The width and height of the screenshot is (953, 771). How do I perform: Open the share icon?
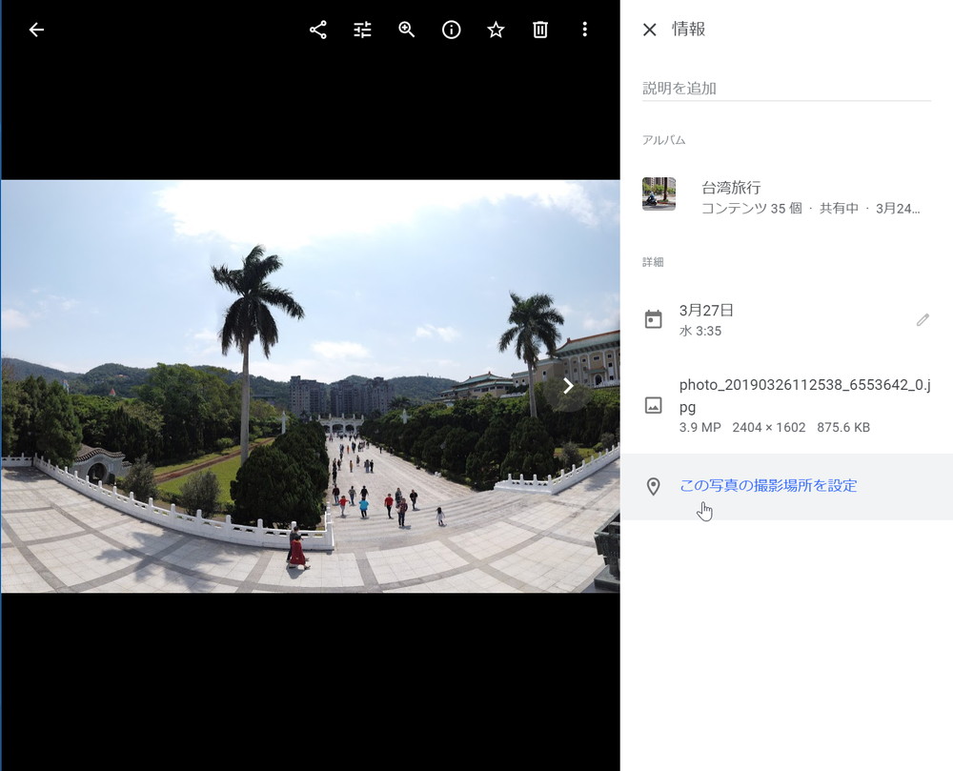pos(318,30)
